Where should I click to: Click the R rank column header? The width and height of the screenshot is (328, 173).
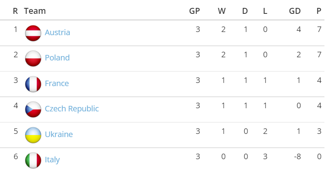[x=15, y=11]
